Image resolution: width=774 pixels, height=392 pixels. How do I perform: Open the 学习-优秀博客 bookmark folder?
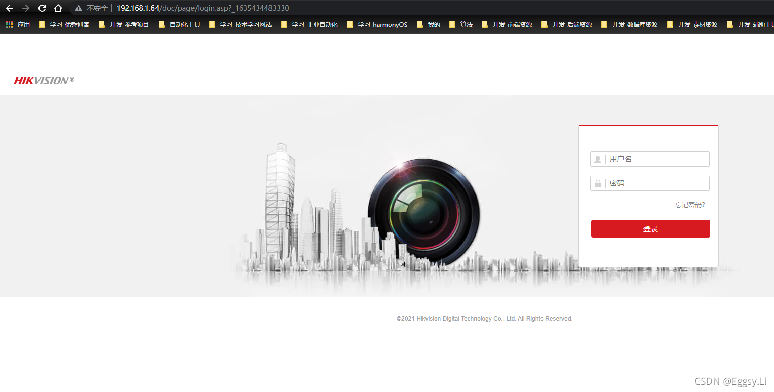[64, 24]
